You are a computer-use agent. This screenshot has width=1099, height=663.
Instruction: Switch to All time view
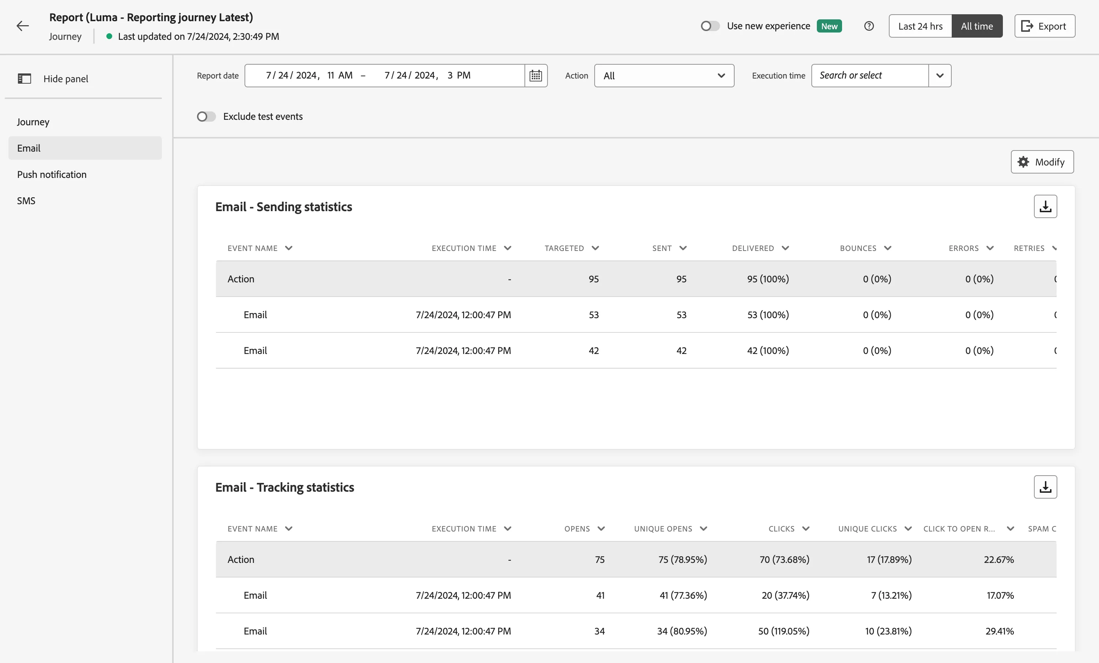pyautogui.click(x=977, y=26)
